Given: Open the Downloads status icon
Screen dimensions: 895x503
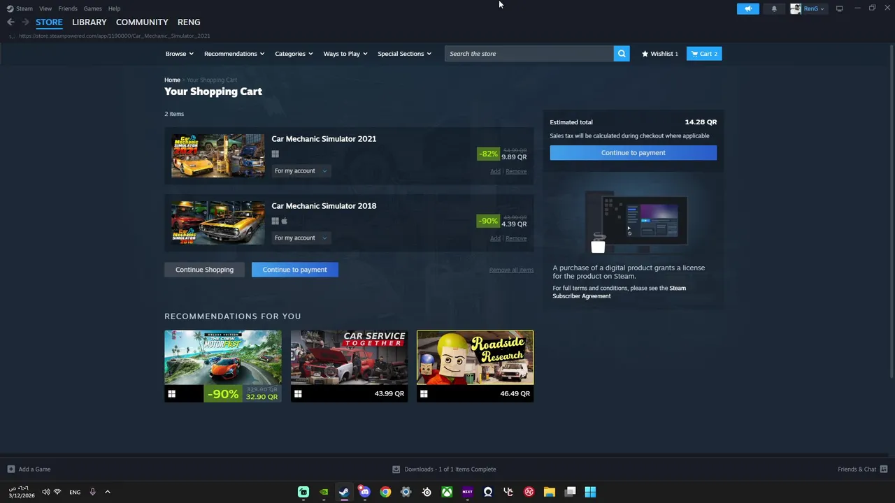Looking at the screenshot, I should pyautogui.click(x=396, y=469).
